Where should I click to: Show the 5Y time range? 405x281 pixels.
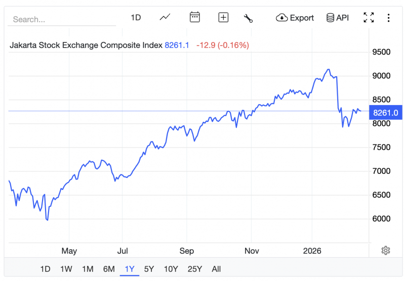tap(149, 269)
